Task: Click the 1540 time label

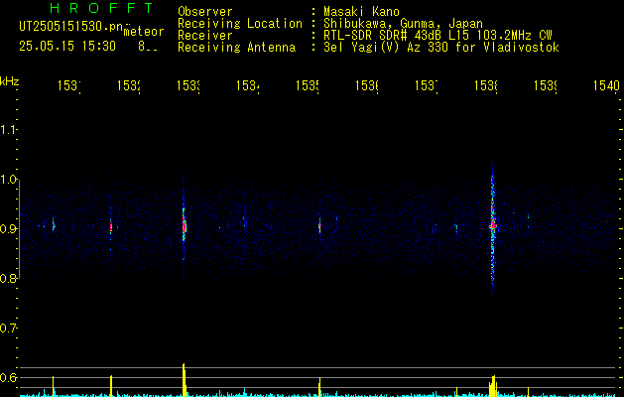Action: tap(606, 85)
